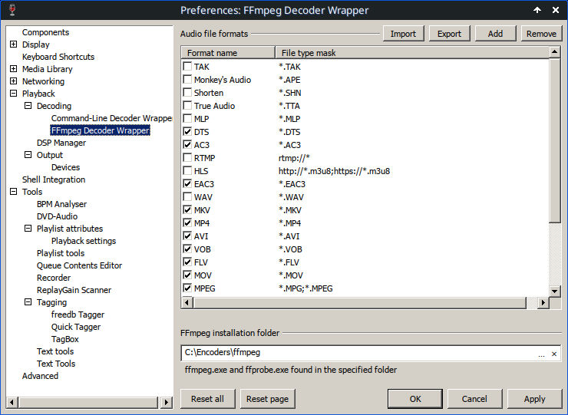Click the Reset all button
This screenshot has width=568, height=415.
point(207,399)
